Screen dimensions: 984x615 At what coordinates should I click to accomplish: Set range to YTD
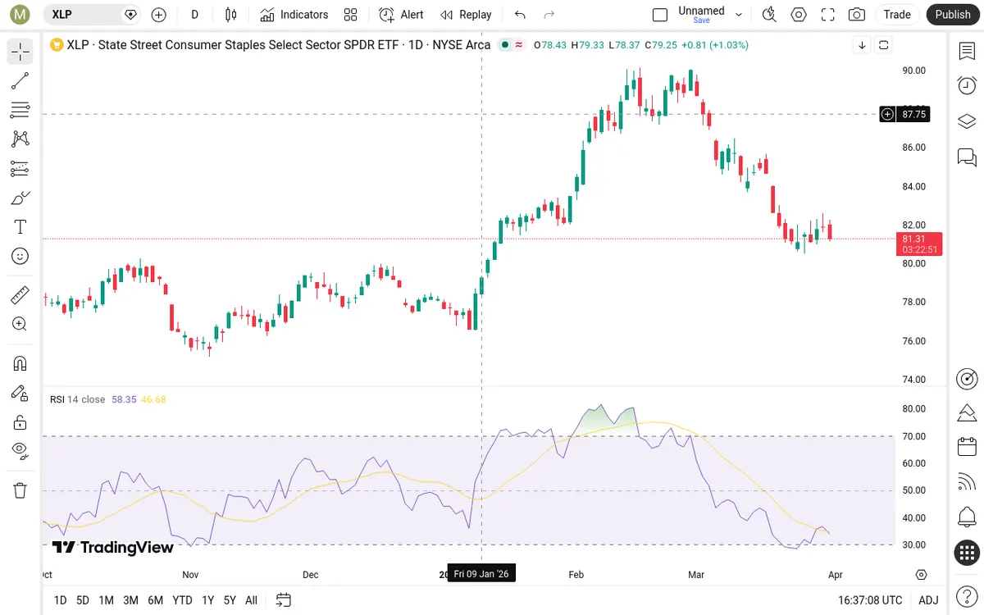(182, 600)
